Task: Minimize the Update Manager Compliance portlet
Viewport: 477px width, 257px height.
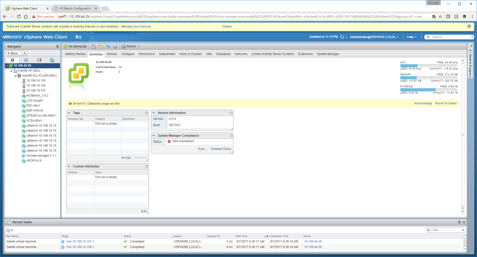Action: tap(231, 136)
